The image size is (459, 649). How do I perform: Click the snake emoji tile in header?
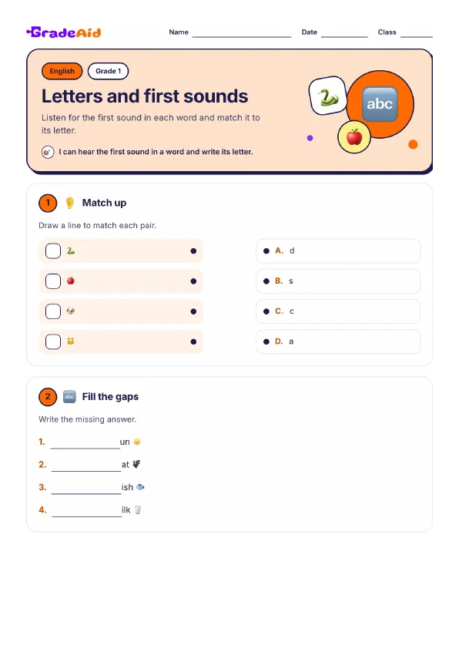coord(328,96)
